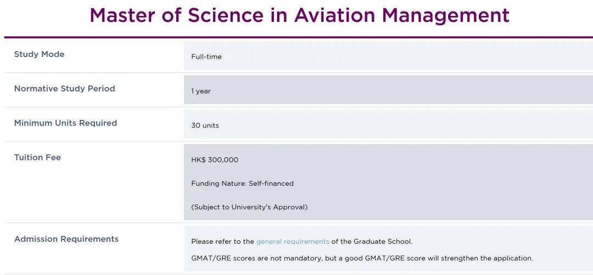
Task: Click the Study Mode row label
Action: point(39,54)
